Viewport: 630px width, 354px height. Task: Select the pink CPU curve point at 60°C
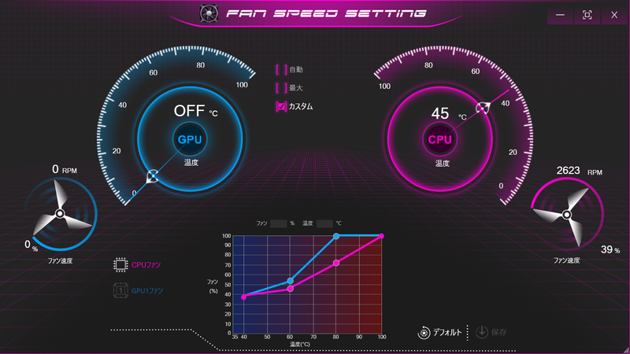click(x=290, y=289)
